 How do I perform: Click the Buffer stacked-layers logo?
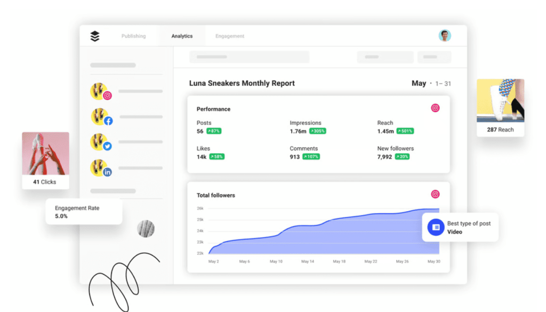point(95,36)
